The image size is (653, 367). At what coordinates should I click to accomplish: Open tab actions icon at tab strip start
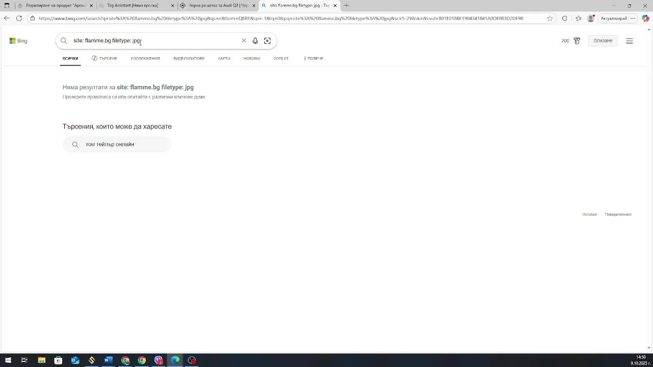[7, 6]
